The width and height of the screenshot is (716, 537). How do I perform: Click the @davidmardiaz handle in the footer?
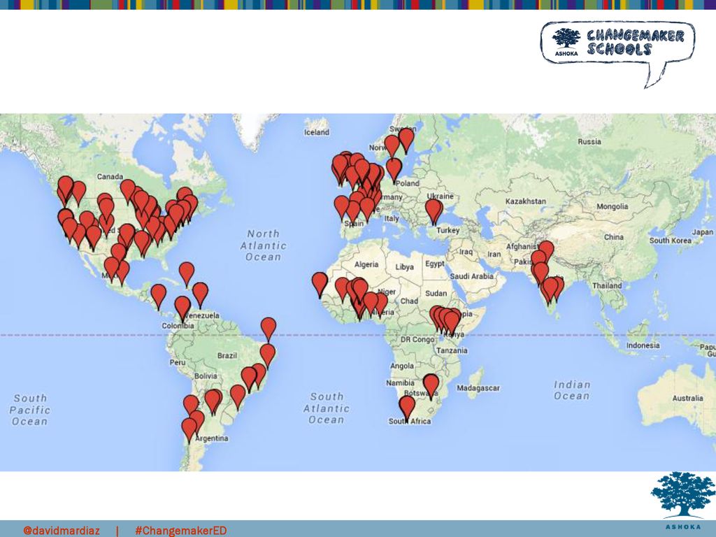[62, 530]
